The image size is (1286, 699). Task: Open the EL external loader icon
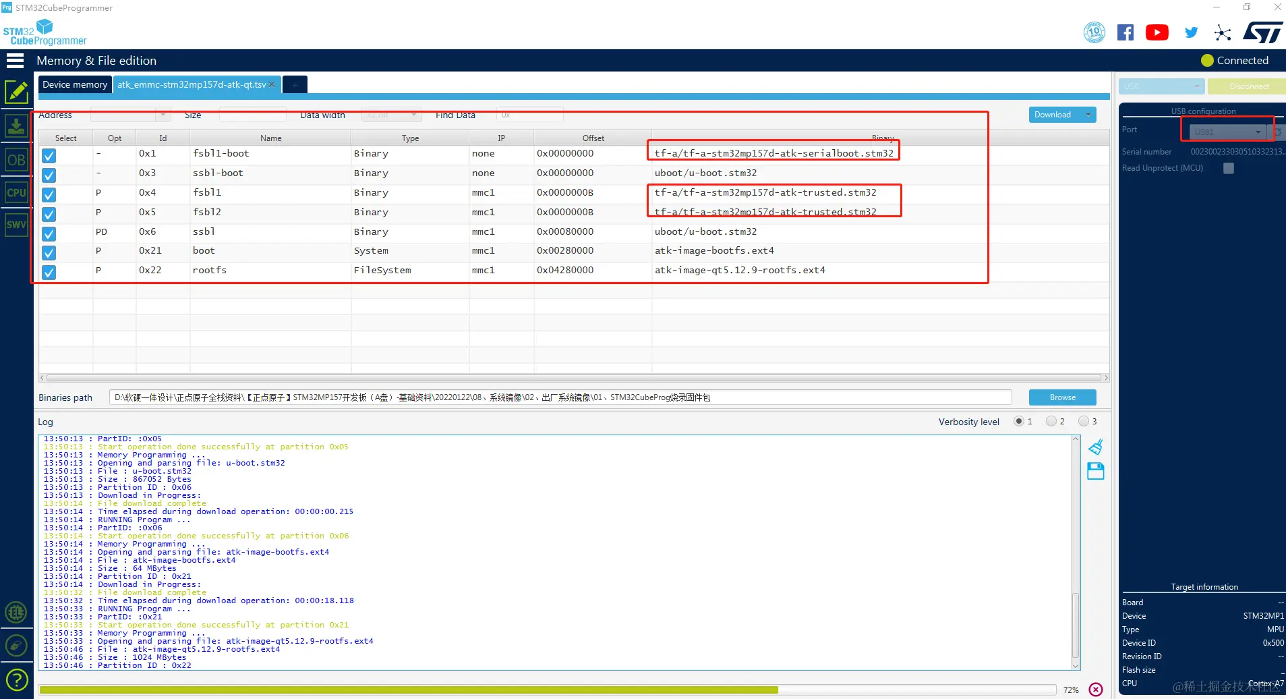pyautogui.click(x=16, y=612)
